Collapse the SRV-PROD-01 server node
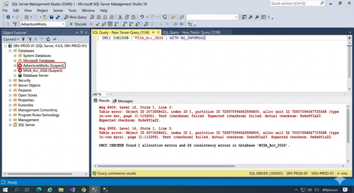This screenshot has height=193, width=354. [5, 46]
